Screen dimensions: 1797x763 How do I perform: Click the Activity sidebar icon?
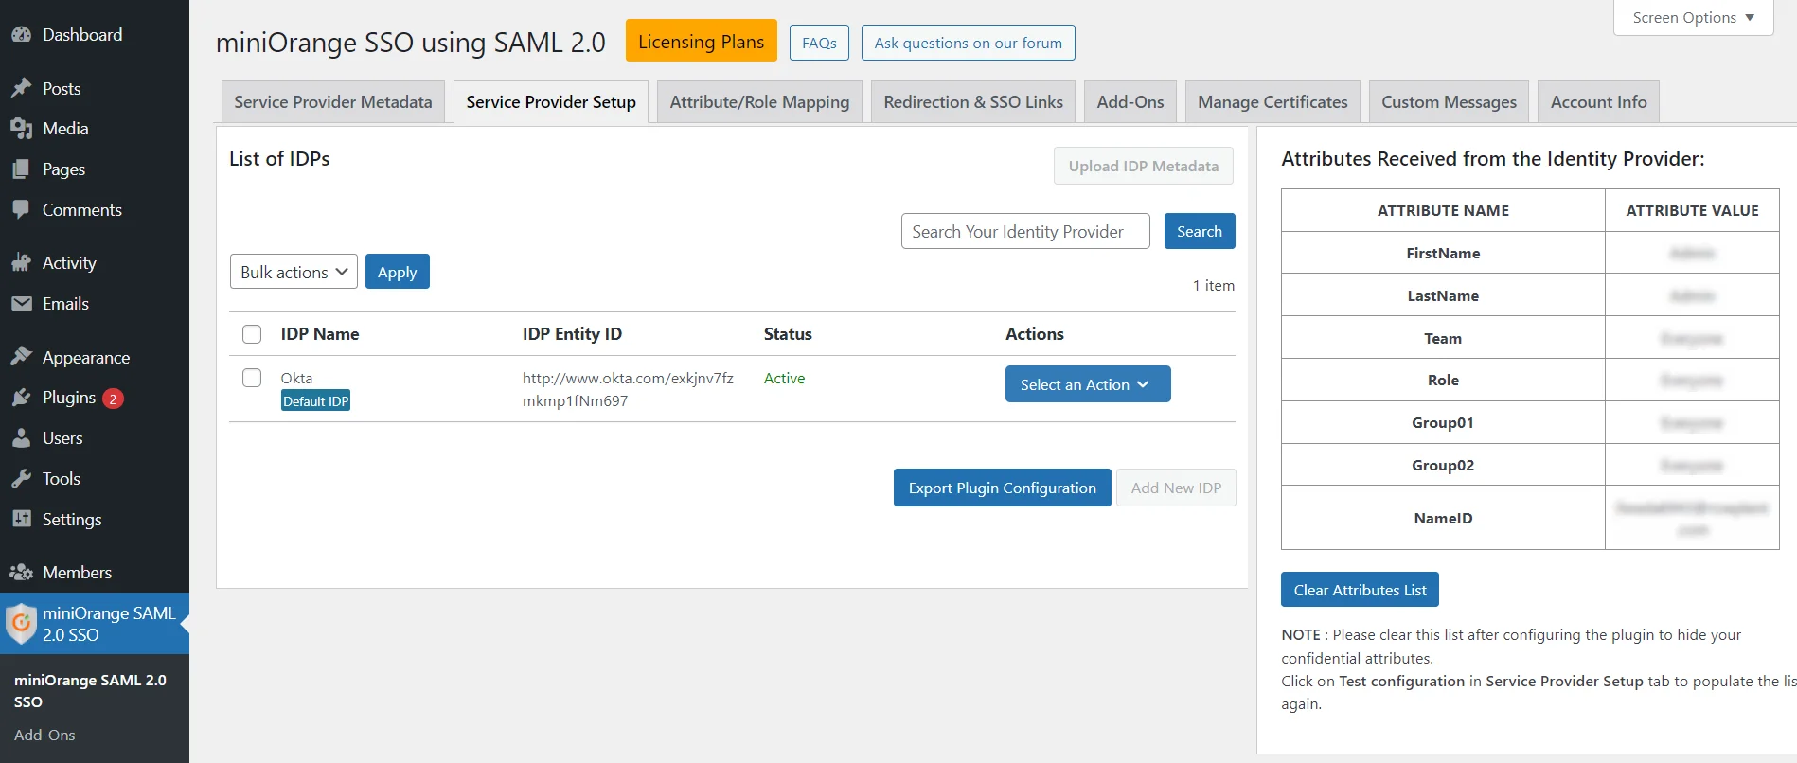22,263
